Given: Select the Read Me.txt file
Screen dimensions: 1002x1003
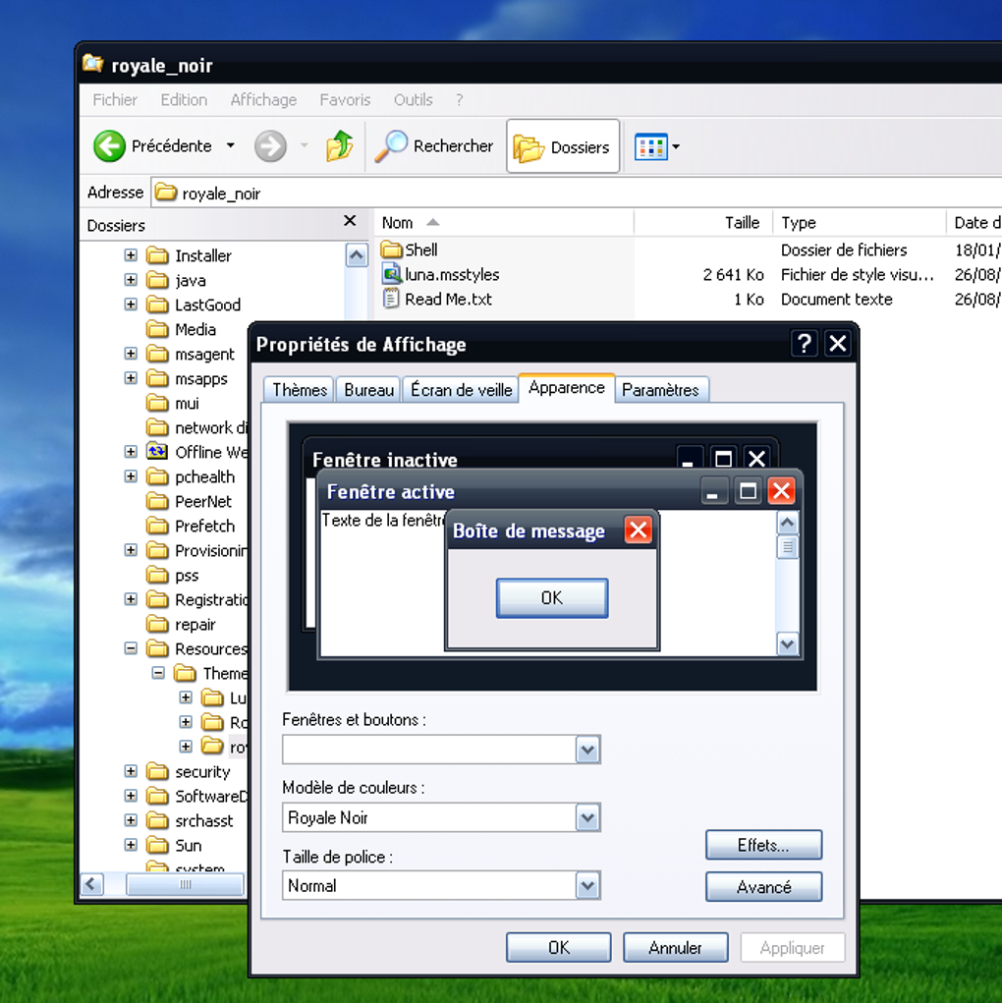Looking at the screenshot, I should pyautogui.click(x=448, y=300).
